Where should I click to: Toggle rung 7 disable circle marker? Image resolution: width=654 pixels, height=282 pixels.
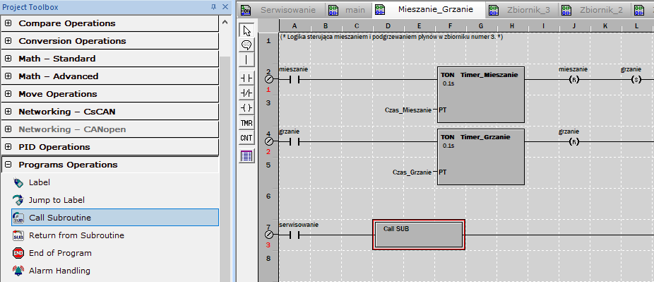[x=268, y=235]
